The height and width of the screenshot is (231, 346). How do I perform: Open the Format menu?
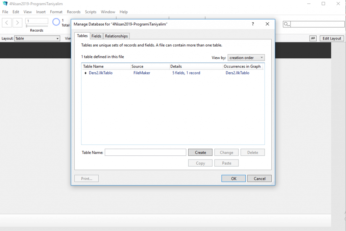click(x=56, y=12)
